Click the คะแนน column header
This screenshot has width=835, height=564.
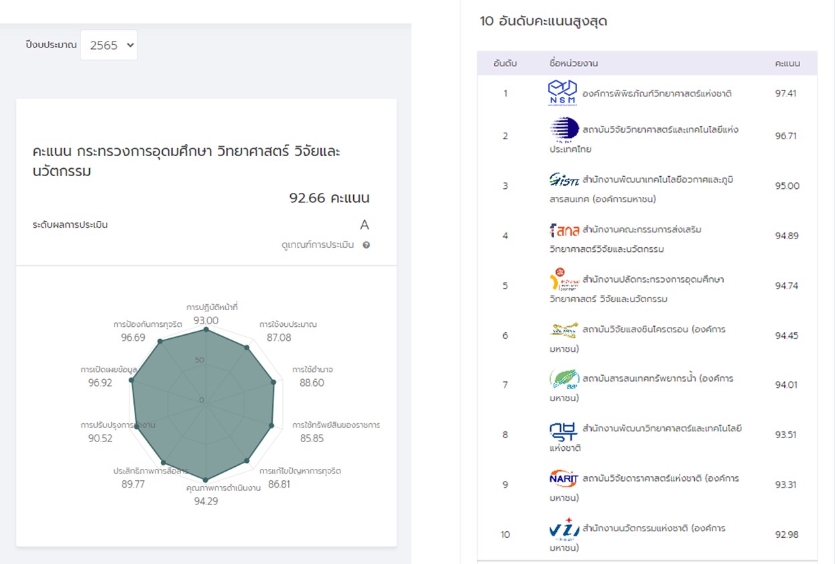click(x=787, y=64)
